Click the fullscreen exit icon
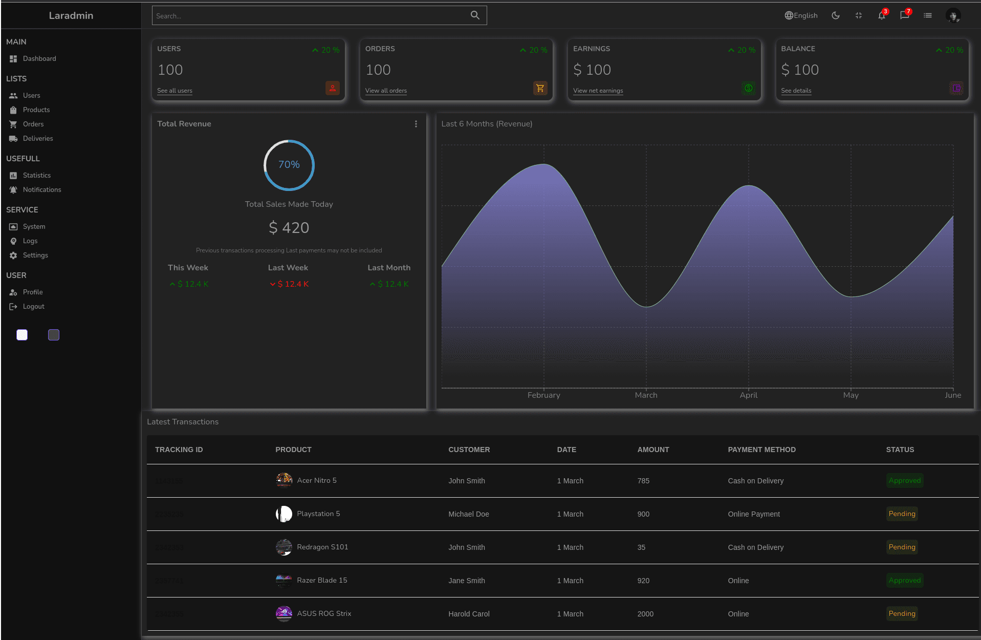The image size is (981, 640). coord(858,15)
